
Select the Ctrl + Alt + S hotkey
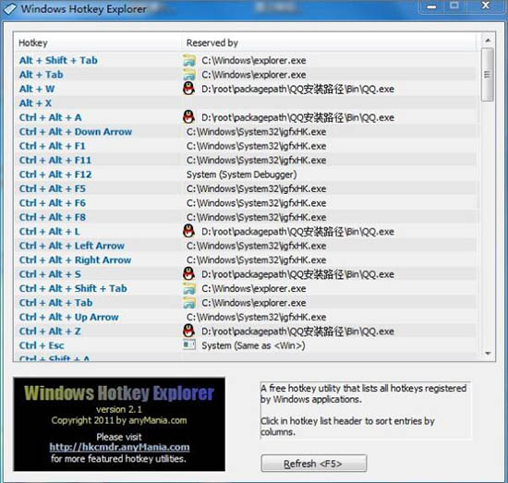pos(50,274)
